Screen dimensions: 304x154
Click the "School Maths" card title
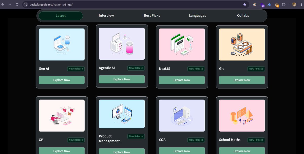click(x=230, y=140)
